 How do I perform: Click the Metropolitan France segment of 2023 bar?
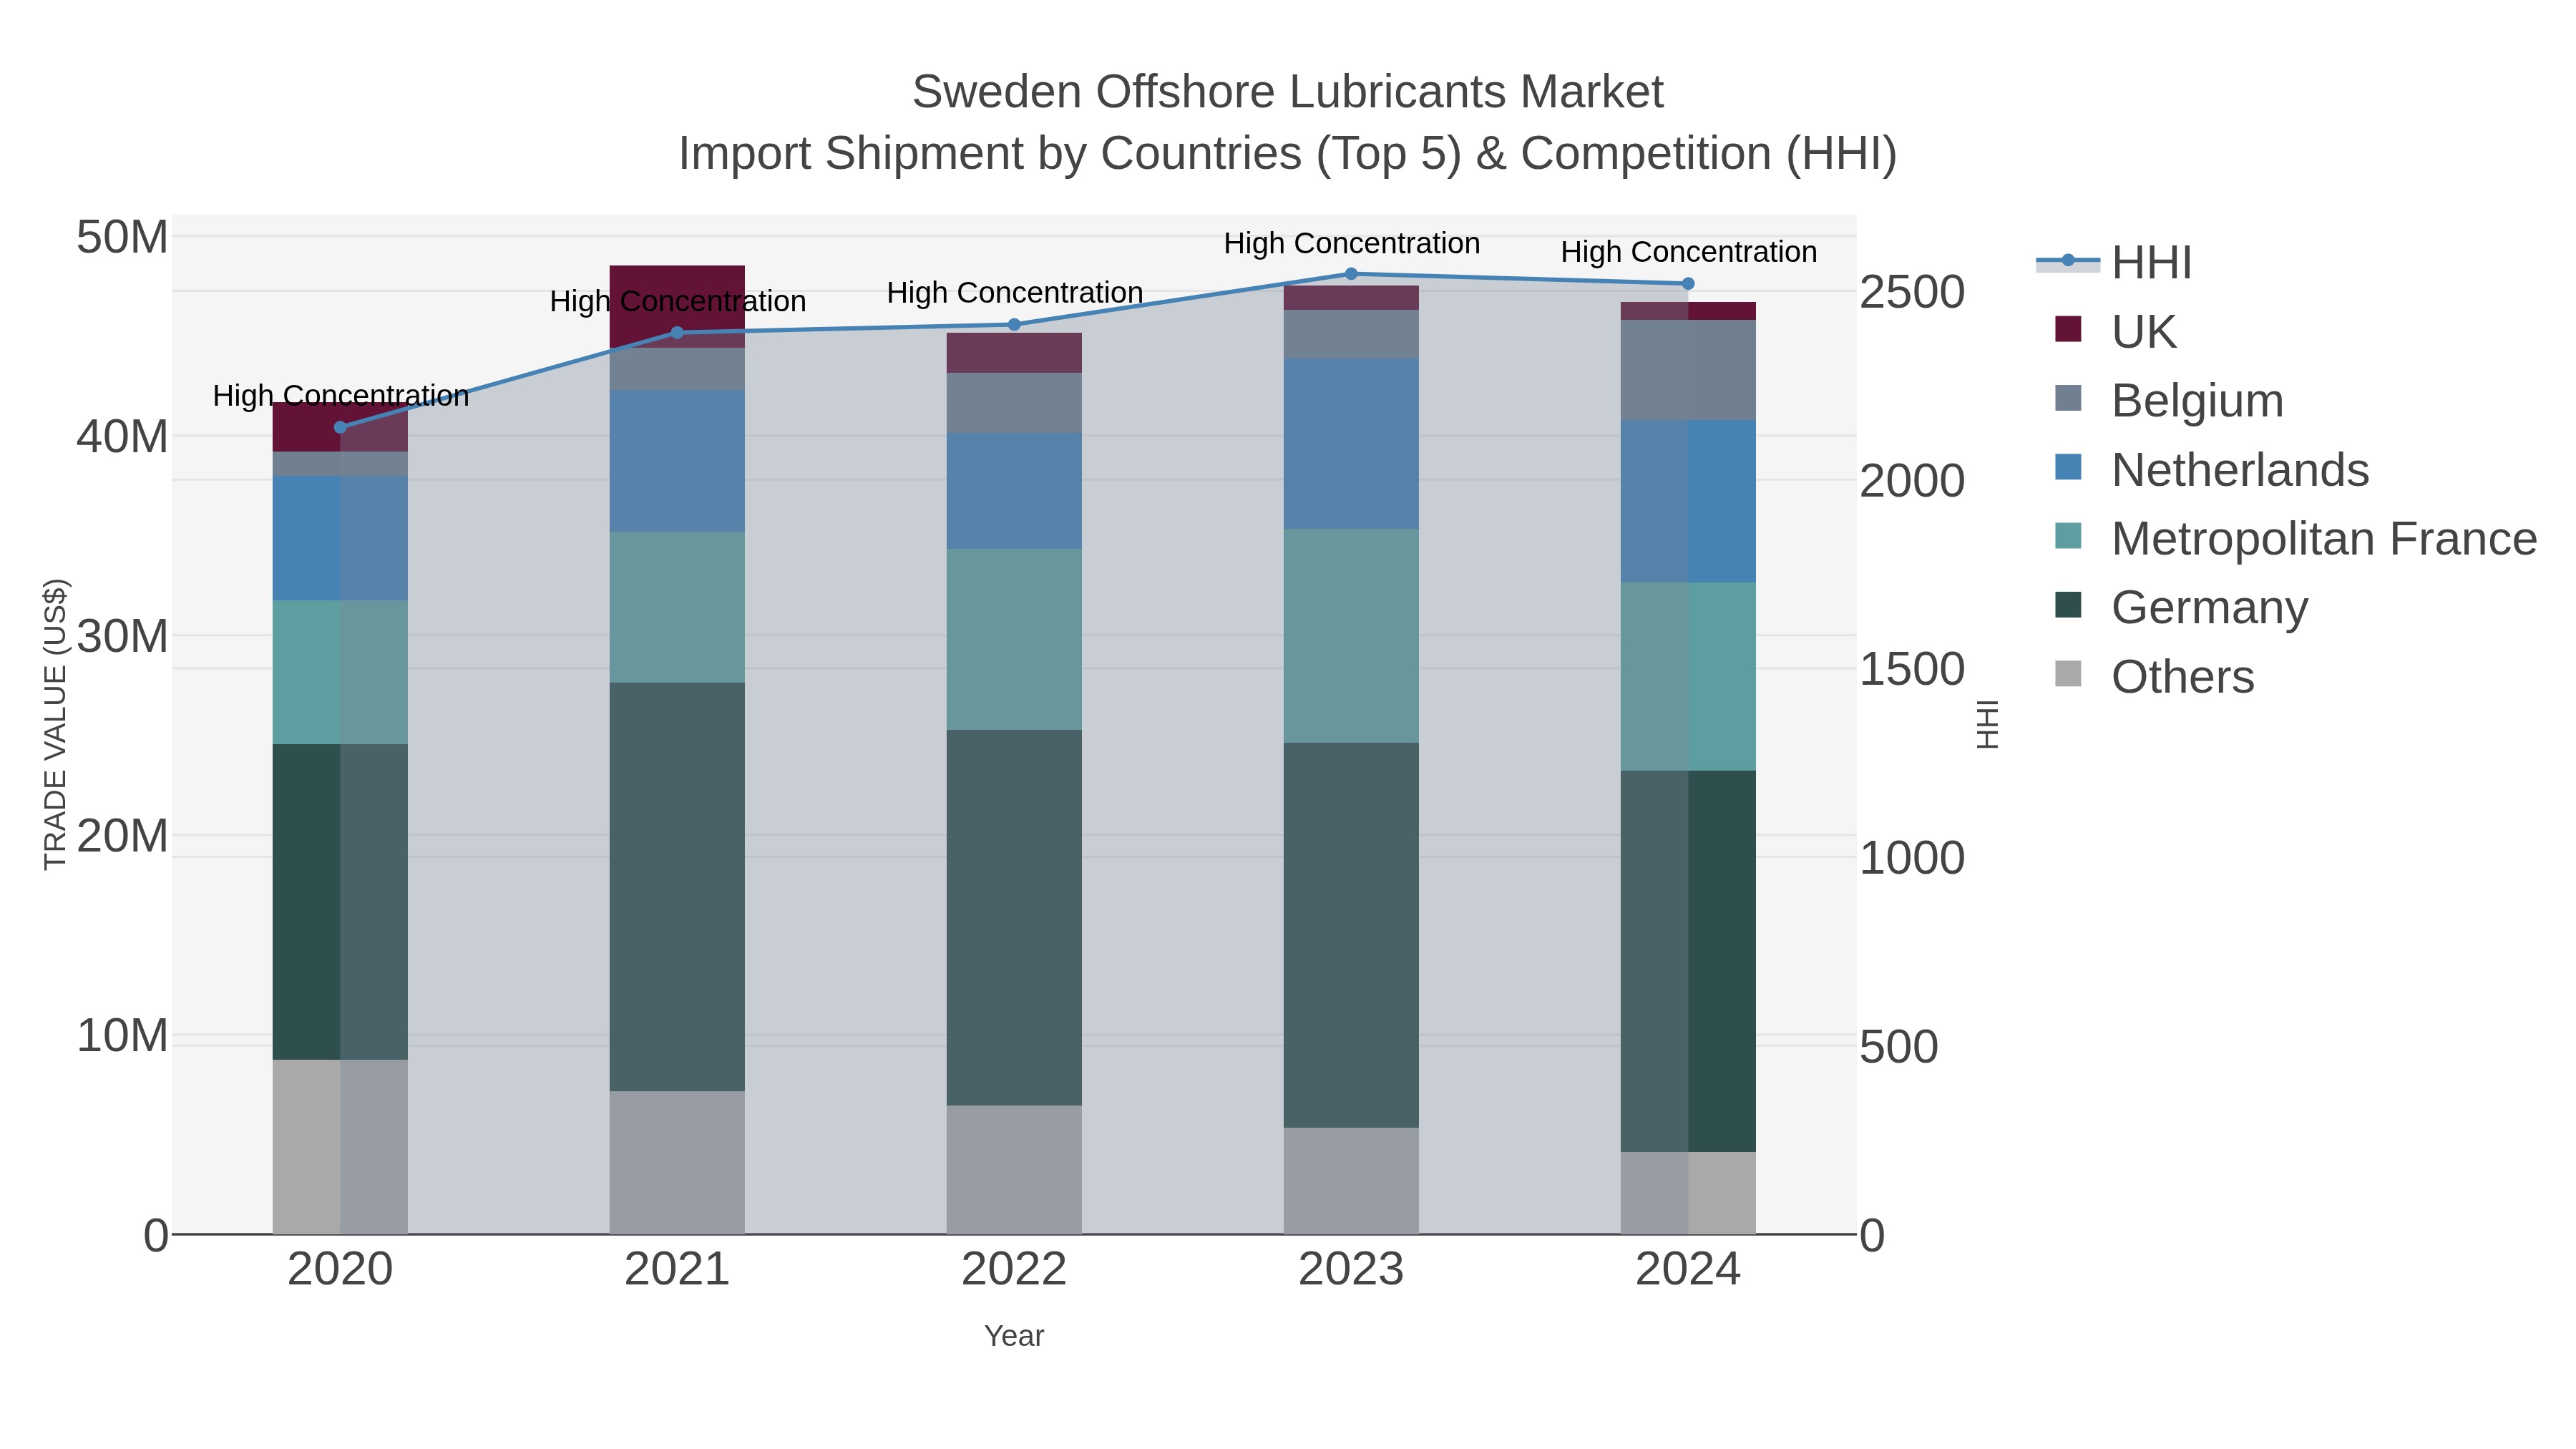click(1351, 636)
